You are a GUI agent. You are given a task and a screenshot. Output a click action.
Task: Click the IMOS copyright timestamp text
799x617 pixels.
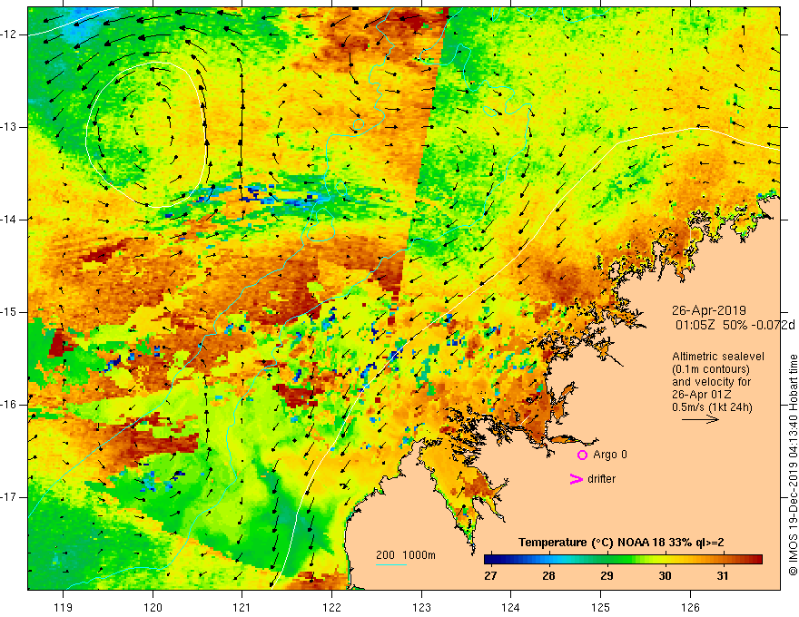click(x=793, y=465)
